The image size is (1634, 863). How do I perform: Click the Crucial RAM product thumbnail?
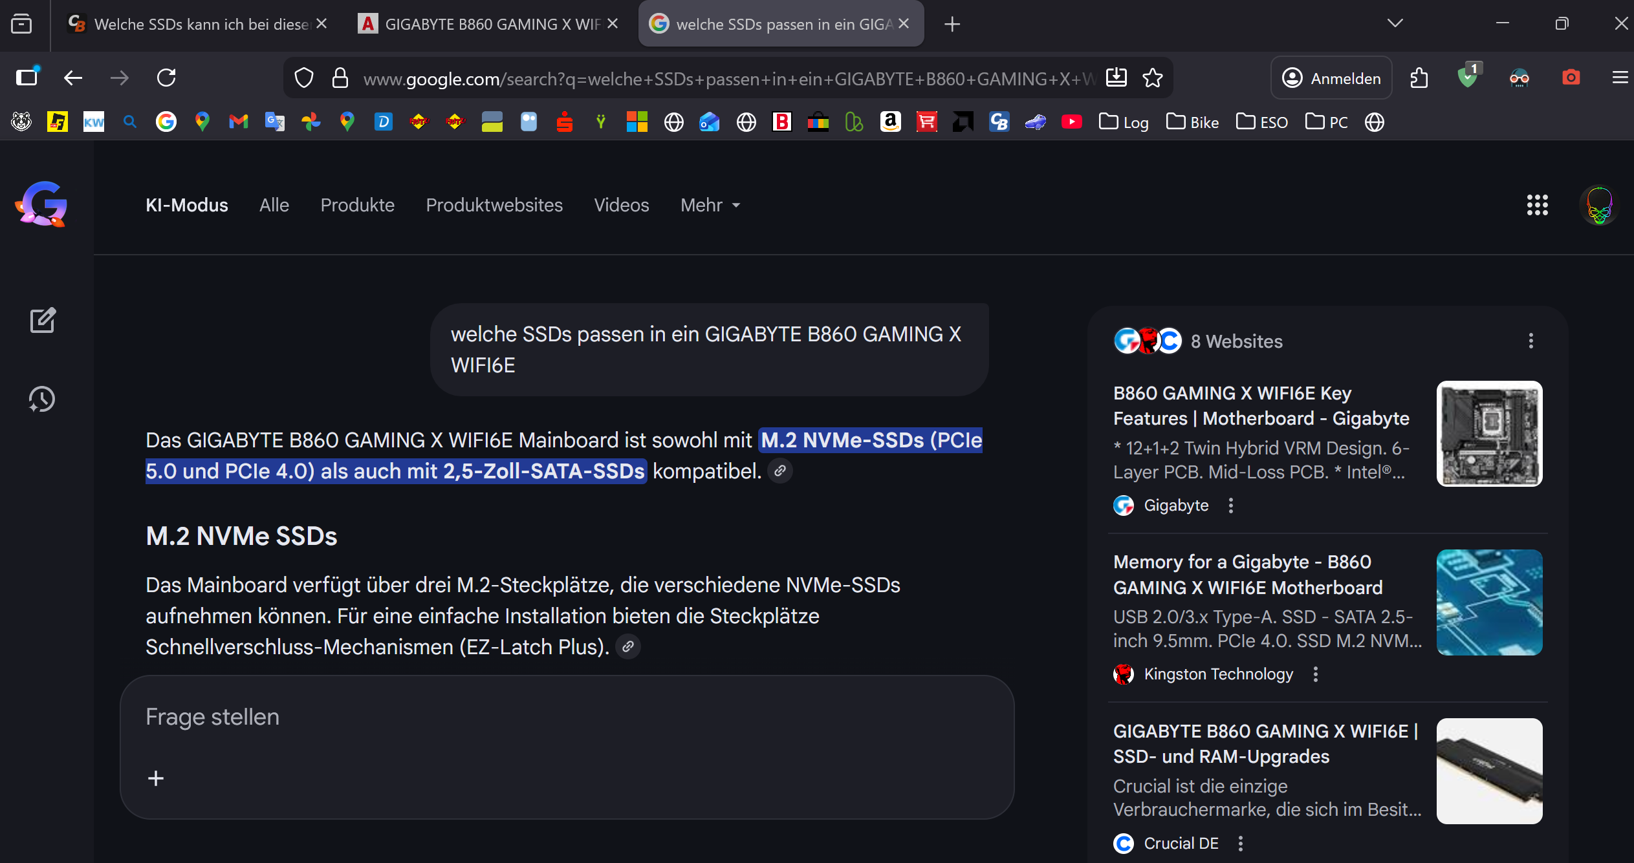[x=1489, y=771]
